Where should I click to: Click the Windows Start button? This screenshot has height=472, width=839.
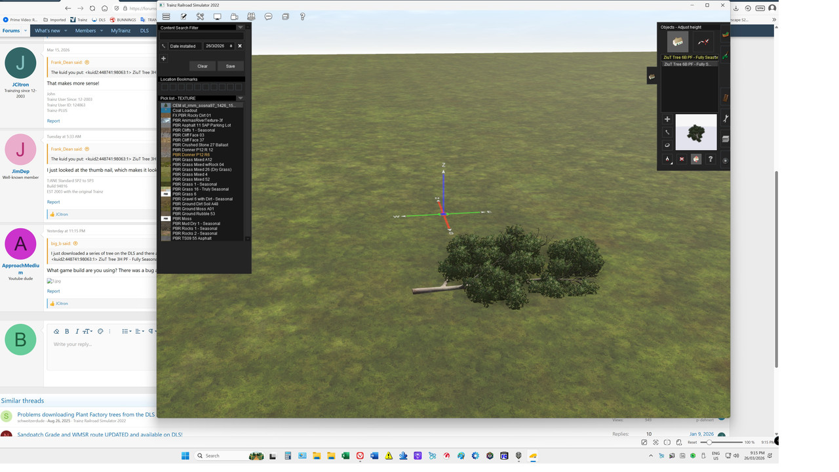(x=185, y=456)
